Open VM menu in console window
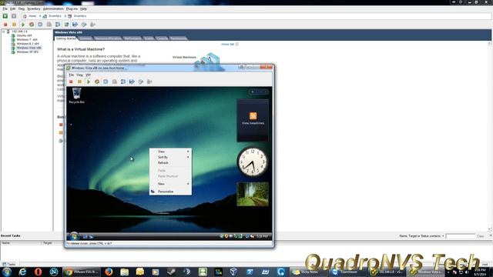Image resolution: width=493 pixels, height=277 pixels. click(x=88, y=75)
